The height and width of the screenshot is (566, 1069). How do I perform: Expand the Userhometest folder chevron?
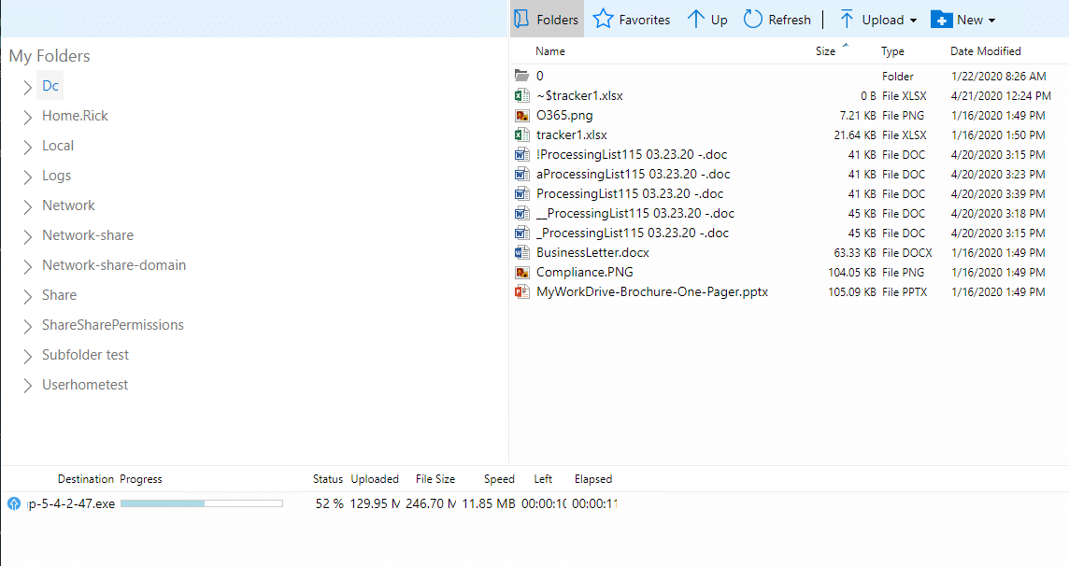27,386
